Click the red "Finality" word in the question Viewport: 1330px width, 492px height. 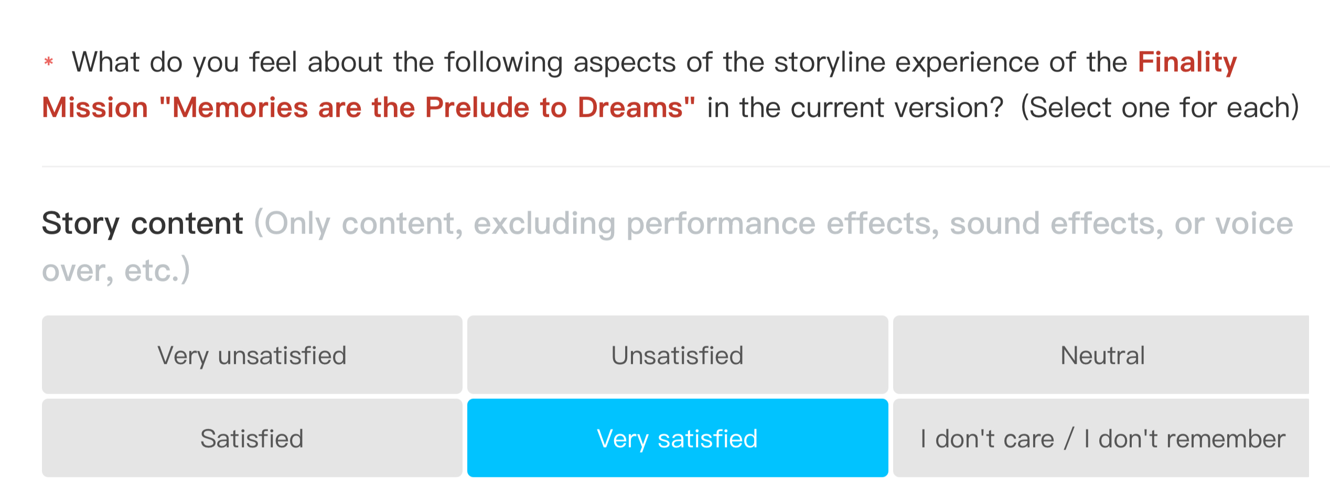coord(1187,63)
